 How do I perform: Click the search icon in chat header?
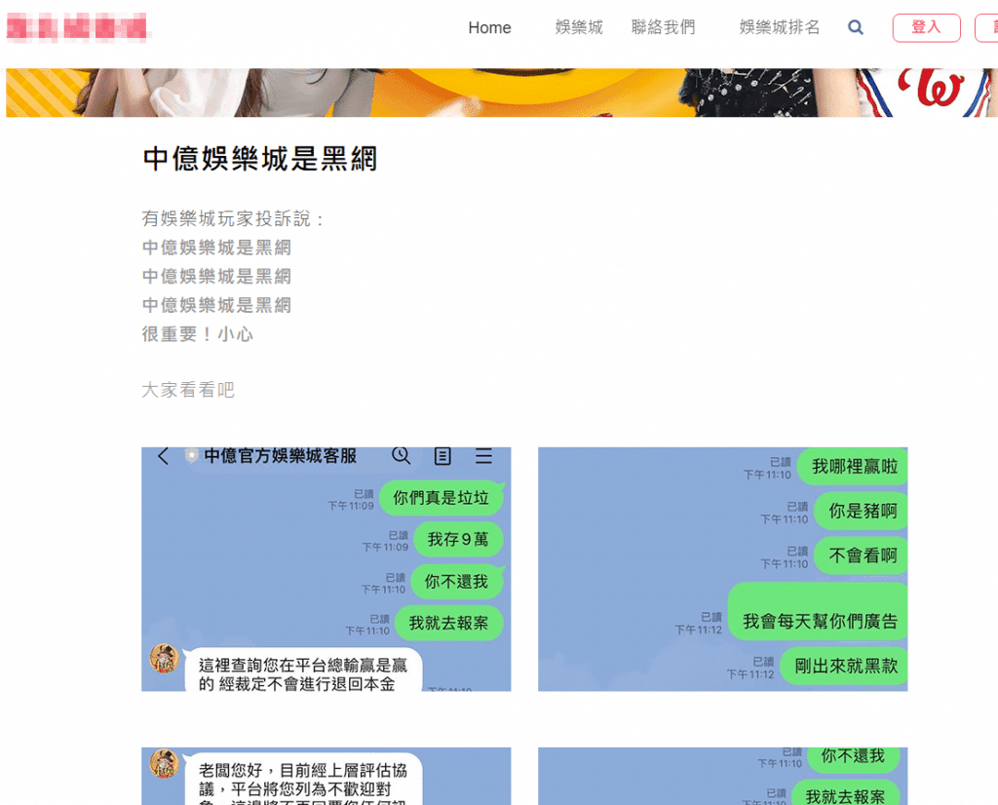tap(401, 456)
